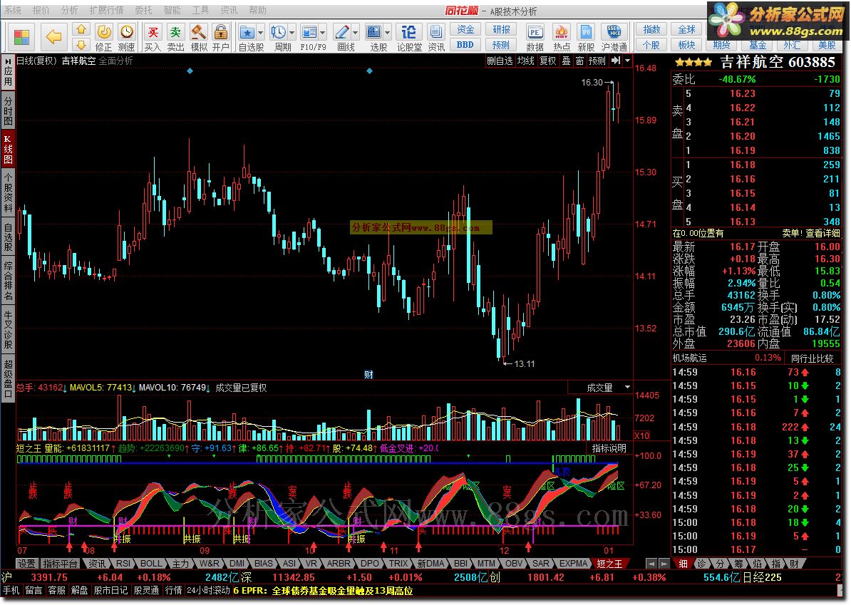Open the 工具 menu
The image size is (851, 605).
click(x=200, y=10)
